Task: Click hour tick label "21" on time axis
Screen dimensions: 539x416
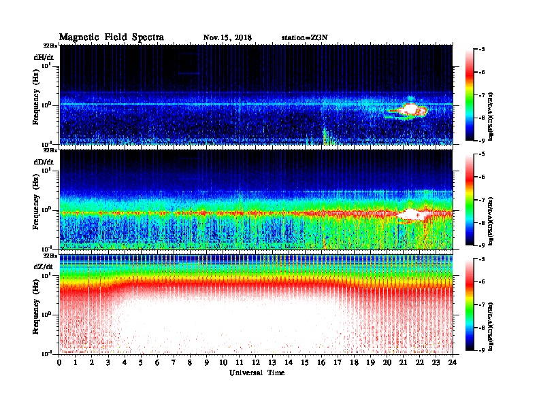Action: point(403,363)
